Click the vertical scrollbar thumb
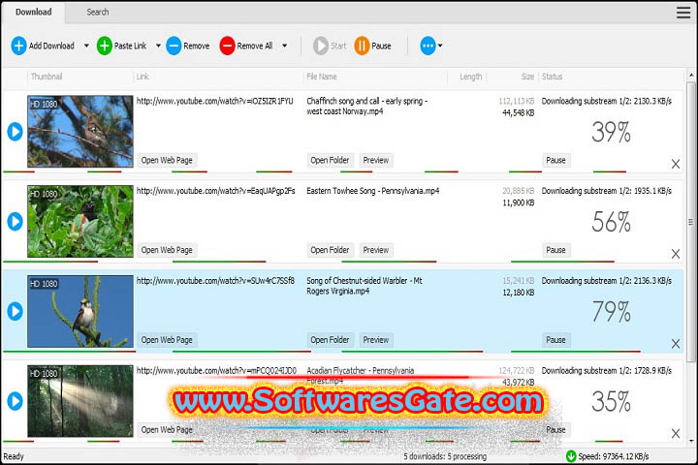This screenshot has height=465, width=698. pyautogui.click(x=691, y=222)
